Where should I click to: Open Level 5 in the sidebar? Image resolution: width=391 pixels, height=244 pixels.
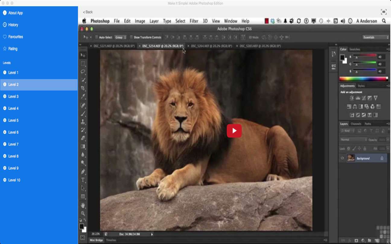point(13,120)
